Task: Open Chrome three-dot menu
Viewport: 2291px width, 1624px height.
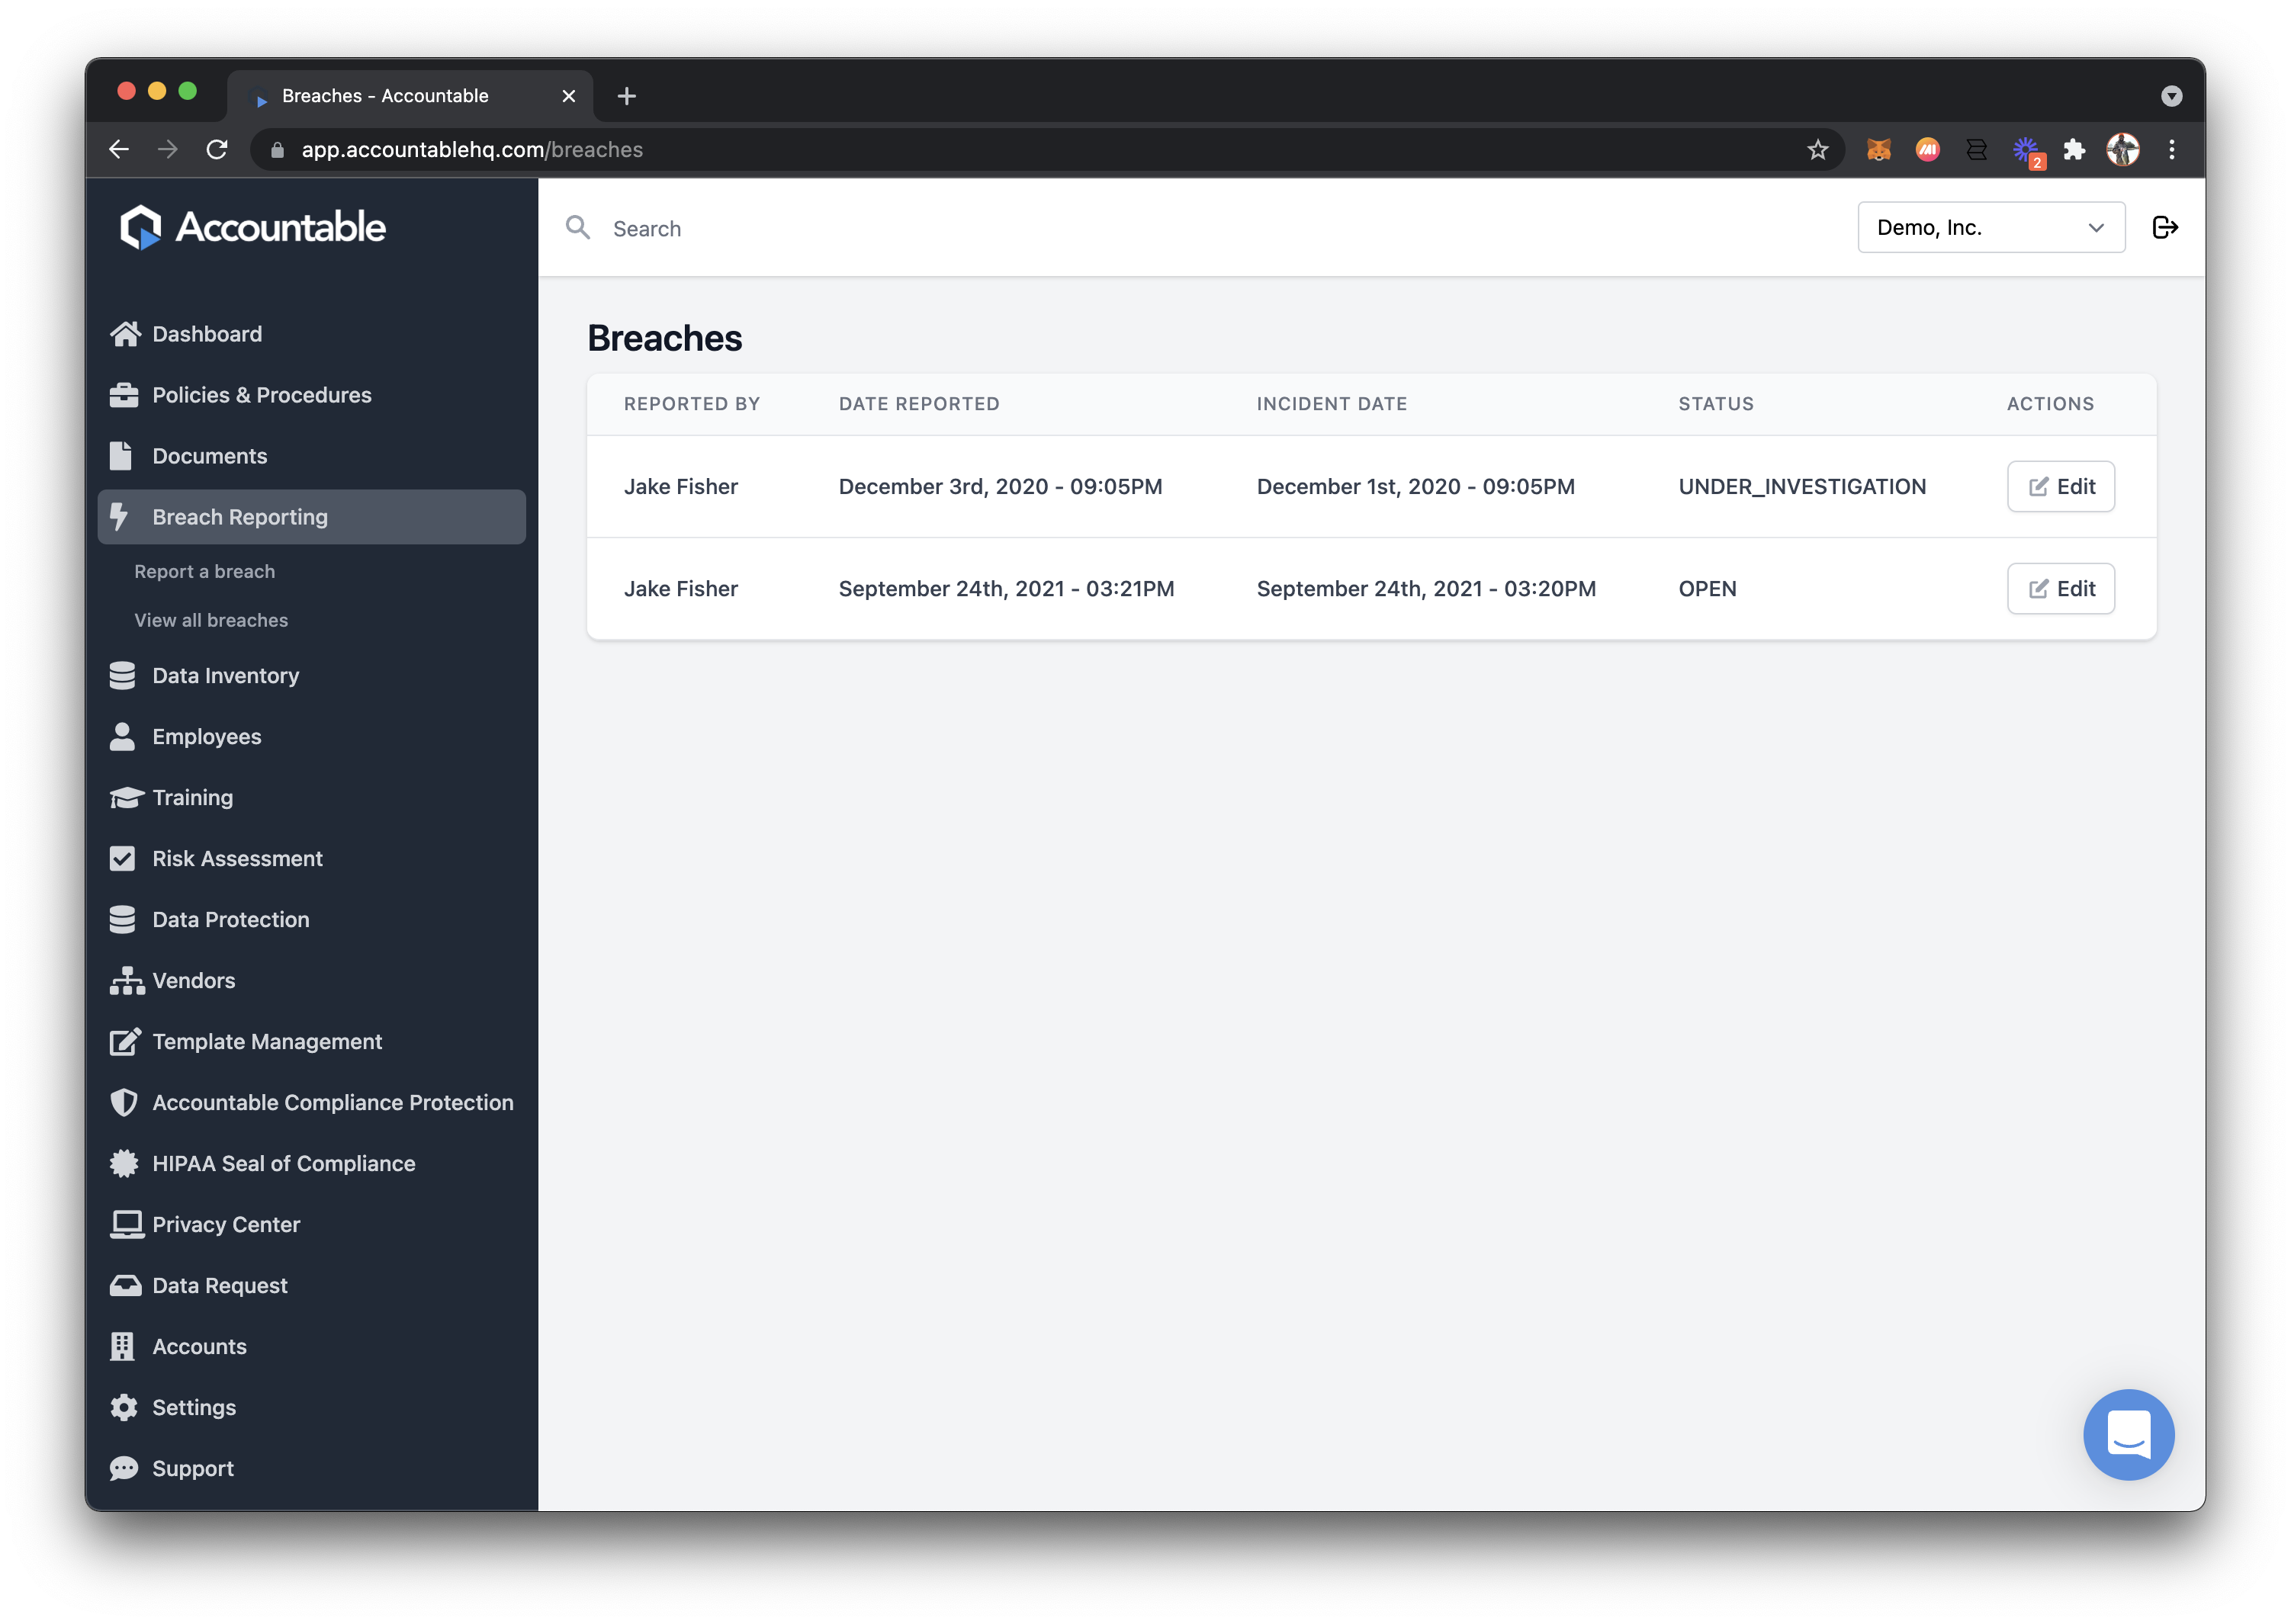Action: (2171, 150)
